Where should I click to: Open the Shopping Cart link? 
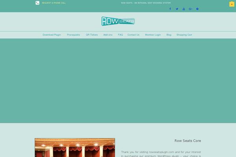(184, 35)
